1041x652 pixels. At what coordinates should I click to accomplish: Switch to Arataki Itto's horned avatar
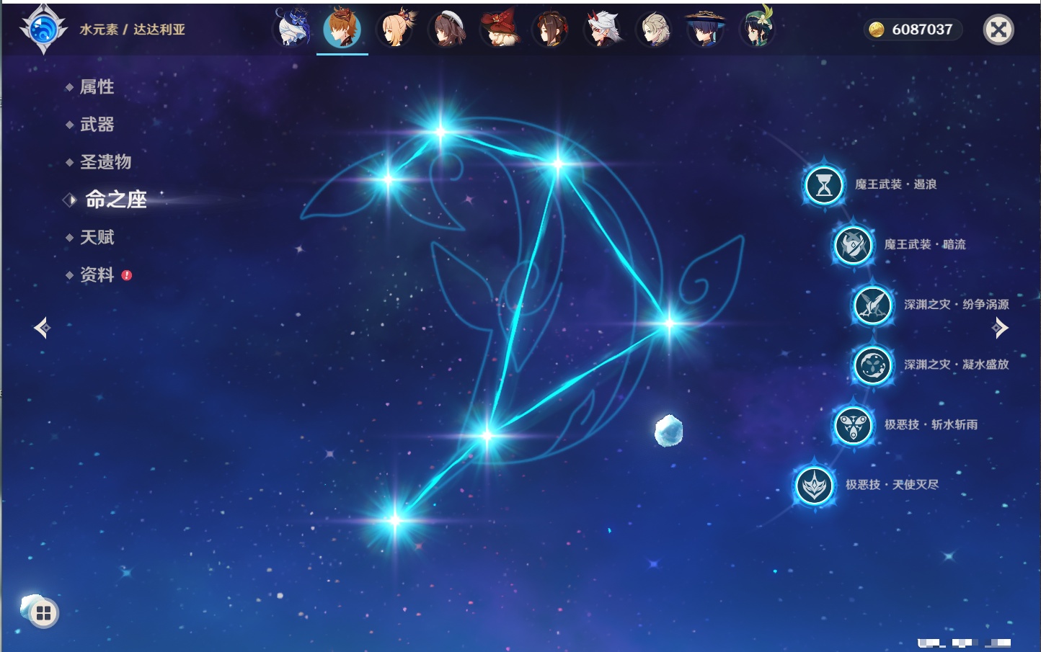(x=603, y=28)
